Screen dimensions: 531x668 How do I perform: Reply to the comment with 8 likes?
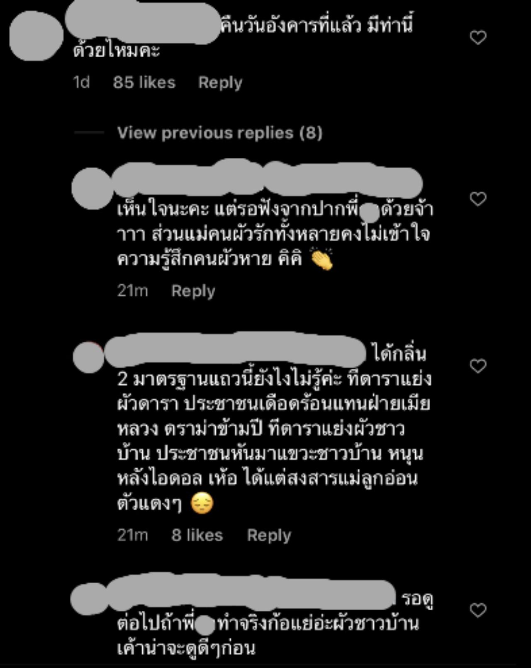pyautogui.click(x=269, y=536)
